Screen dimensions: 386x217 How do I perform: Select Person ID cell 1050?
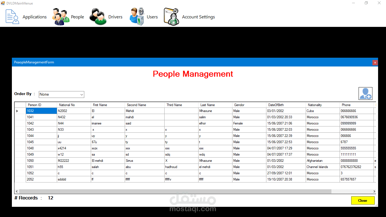click(41, 161)
